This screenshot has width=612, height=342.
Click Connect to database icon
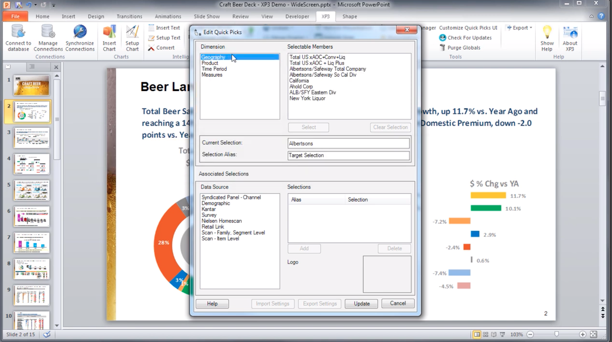[18, 32]
